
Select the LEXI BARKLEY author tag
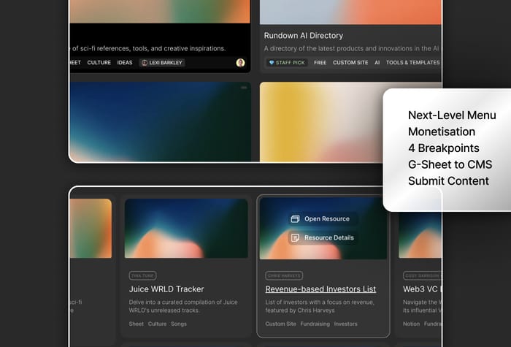pyautogui.click(x=162, y=63)
